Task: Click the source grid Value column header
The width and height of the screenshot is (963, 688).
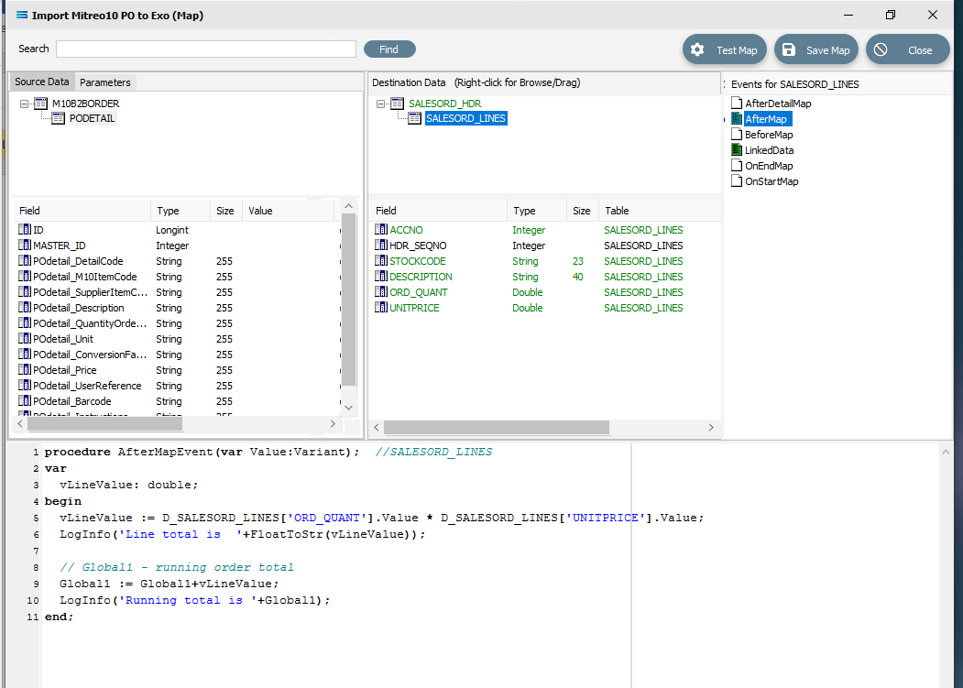Action: tap(289, 211)
